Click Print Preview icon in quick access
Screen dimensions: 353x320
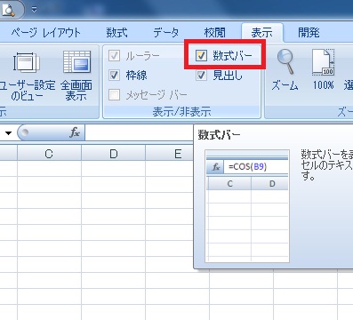pyautogui.click(x=9, y=10)
